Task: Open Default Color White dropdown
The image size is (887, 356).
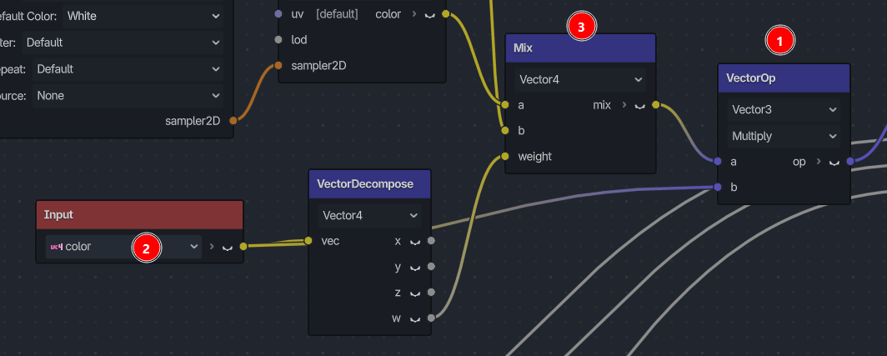Action: [x=143, y=16]
